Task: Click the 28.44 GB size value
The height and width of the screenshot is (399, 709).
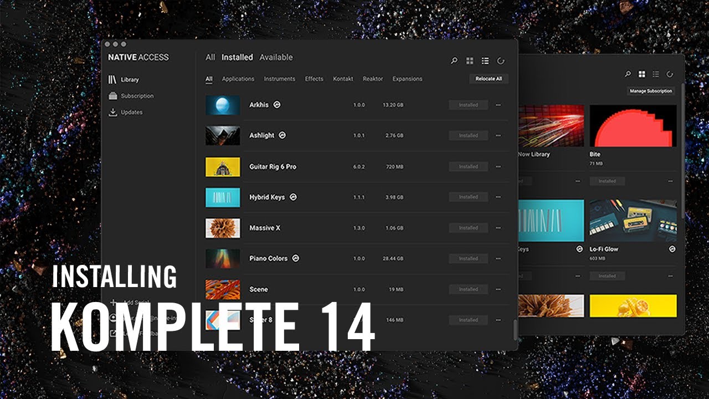Action: (x=393, y=258)
